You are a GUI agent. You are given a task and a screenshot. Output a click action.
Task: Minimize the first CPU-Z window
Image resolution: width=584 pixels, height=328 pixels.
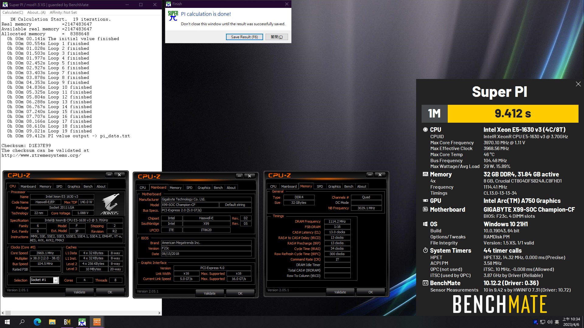coord(109,175)
